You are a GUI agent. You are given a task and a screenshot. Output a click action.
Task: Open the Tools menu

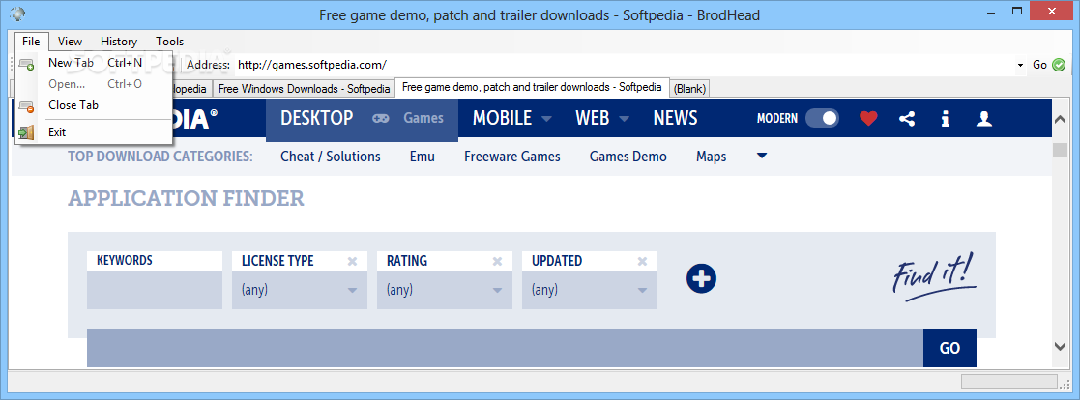coord(169,42)
